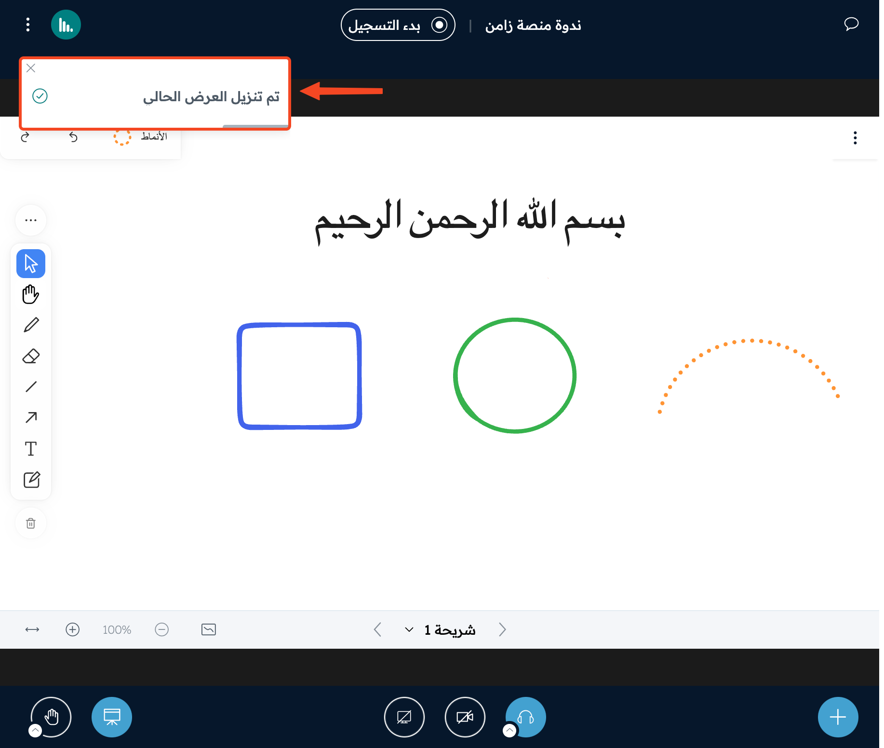Open presentation options three-dots menu
884x748 pixels.
[855, 138]
